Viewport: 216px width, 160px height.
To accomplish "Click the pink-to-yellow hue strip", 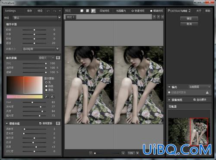I will point(25,96).
